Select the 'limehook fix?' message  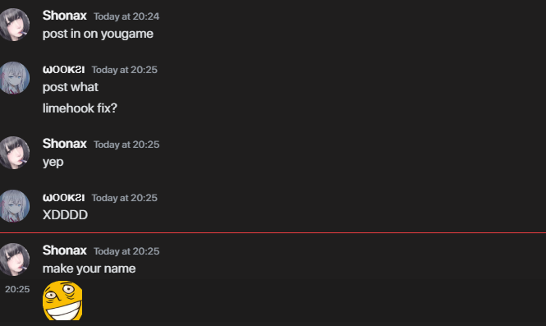point(80,108)
